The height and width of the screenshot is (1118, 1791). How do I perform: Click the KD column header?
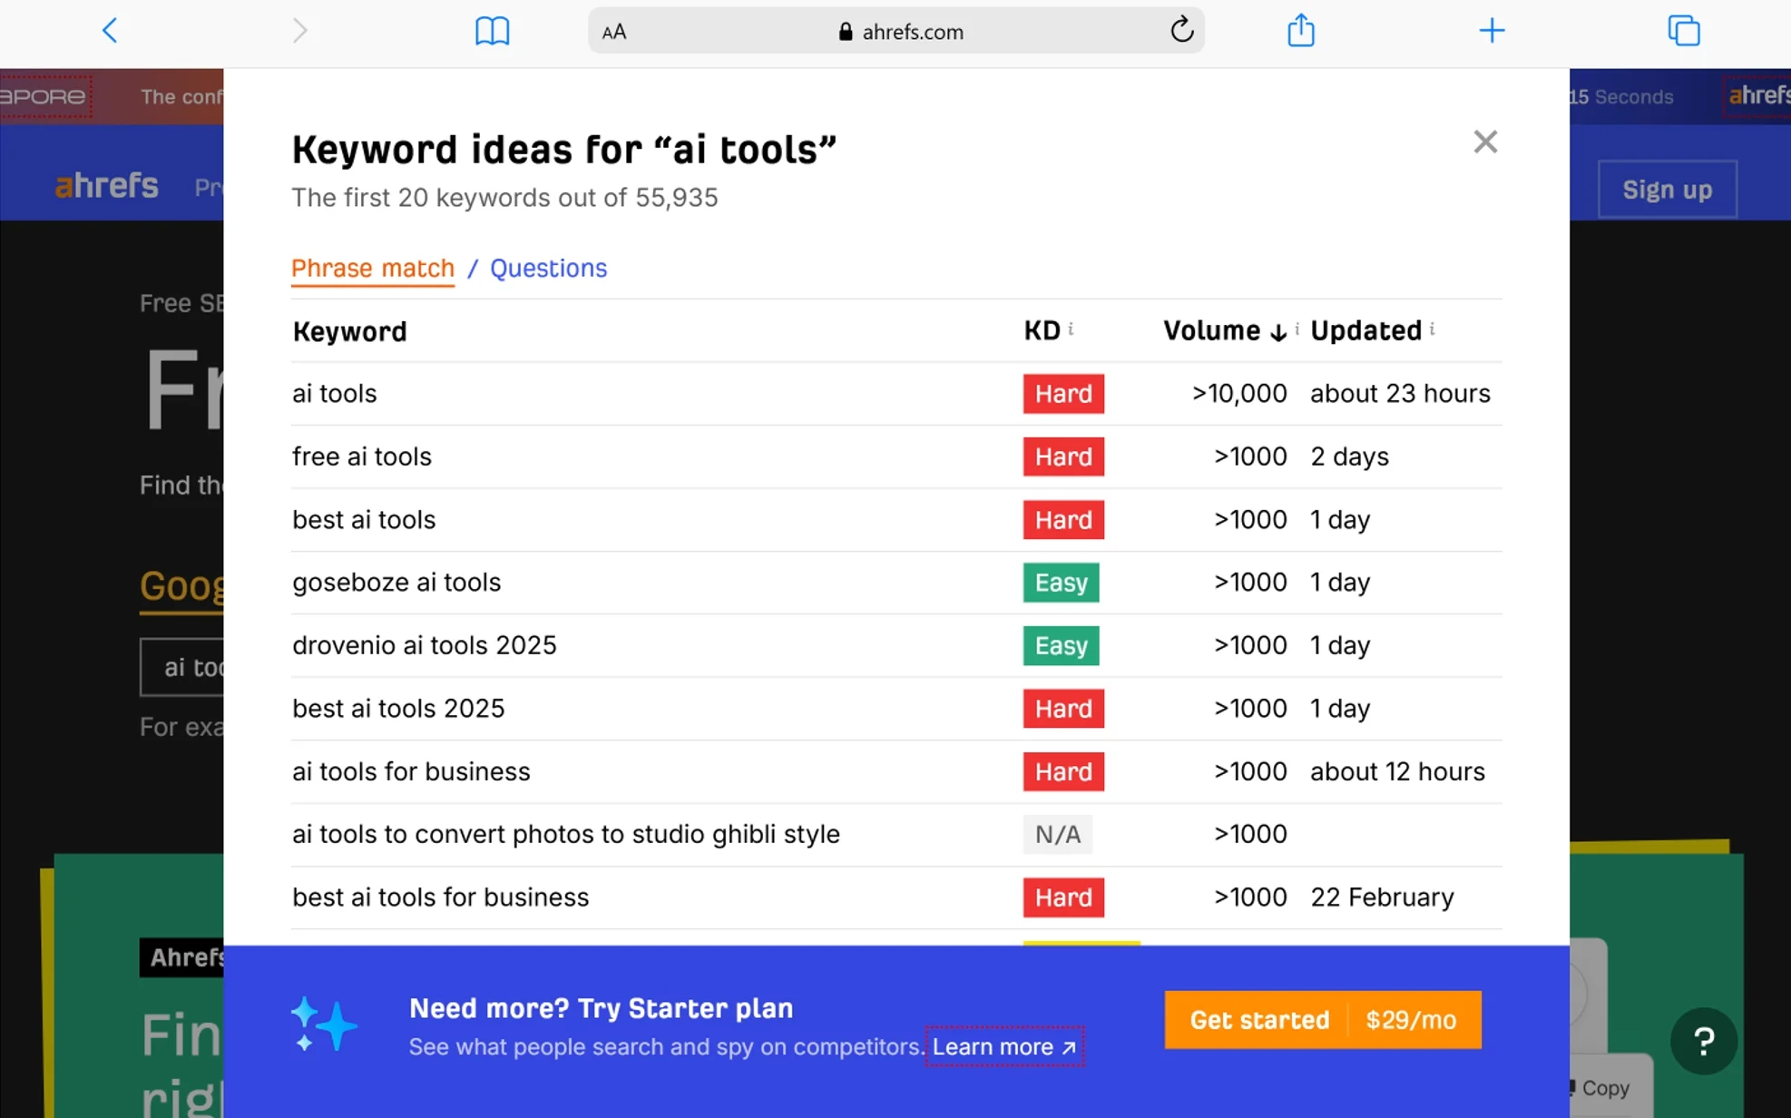pos(1042,331)
